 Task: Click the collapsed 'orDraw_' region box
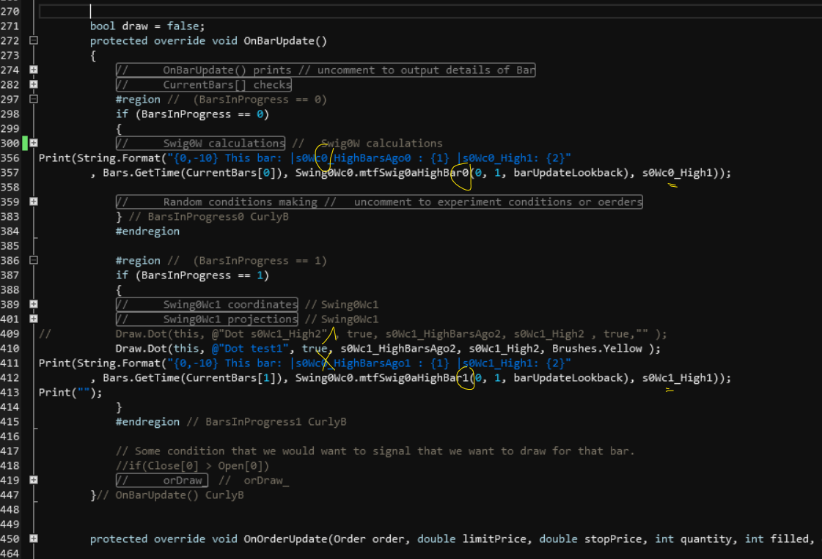tap(161, 480)
